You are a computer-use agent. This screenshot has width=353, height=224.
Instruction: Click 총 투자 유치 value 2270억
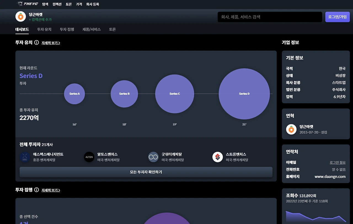(x=29, y=118)
